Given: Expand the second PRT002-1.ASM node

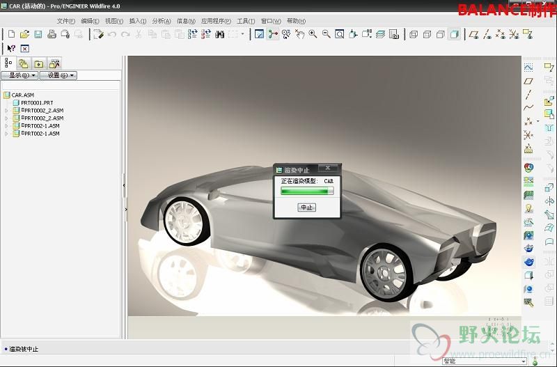Looking at the screenshot, I should tap(6, 134).
